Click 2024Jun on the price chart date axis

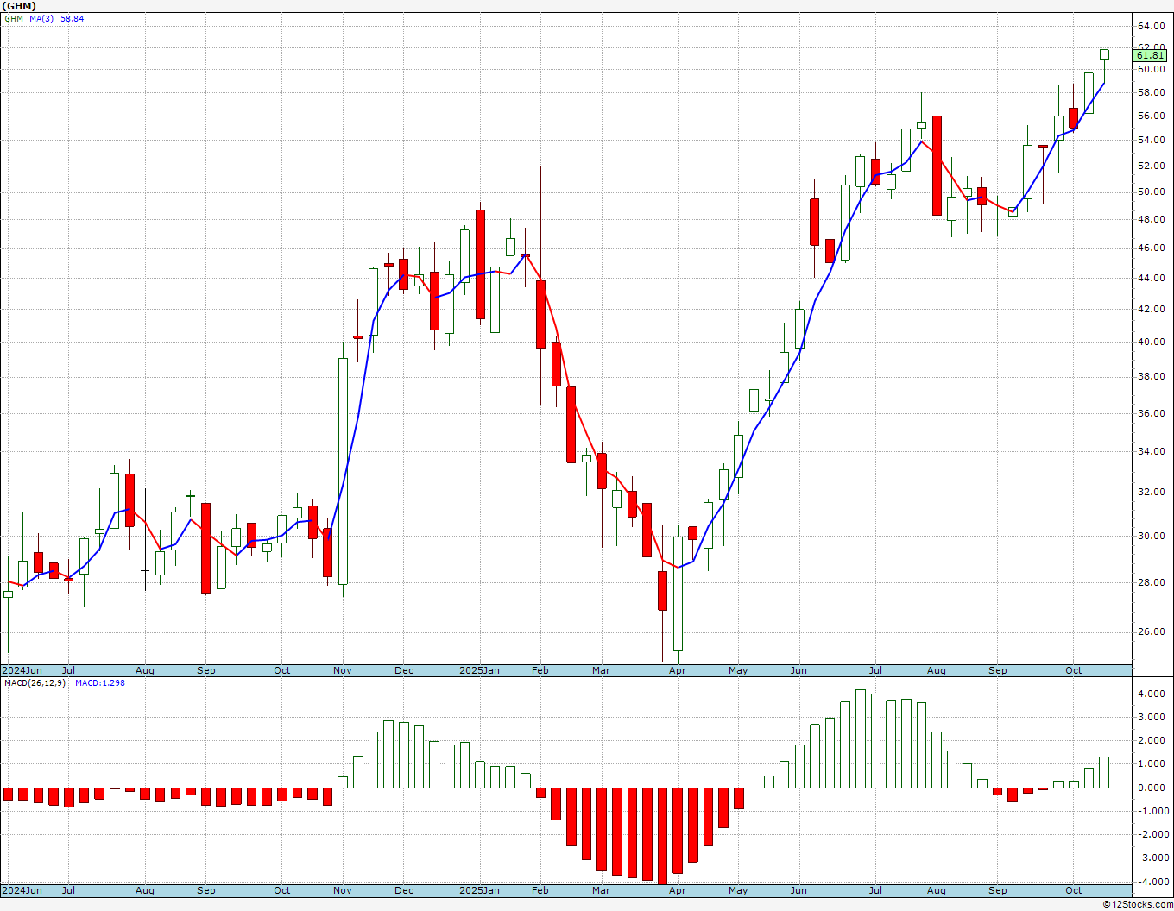point(22,670)
